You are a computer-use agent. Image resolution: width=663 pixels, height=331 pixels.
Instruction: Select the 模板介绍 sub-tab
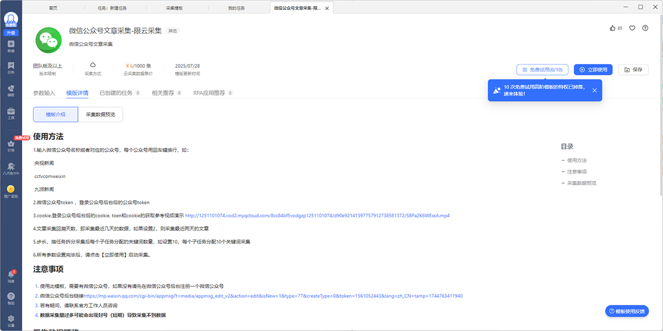(55, 114)
